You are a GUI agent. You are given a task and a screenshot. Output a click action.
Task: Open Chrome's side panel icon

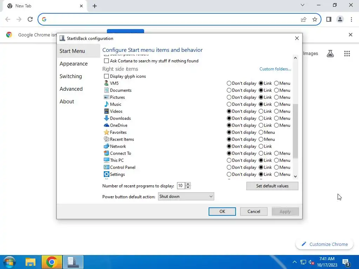[329, 19]
